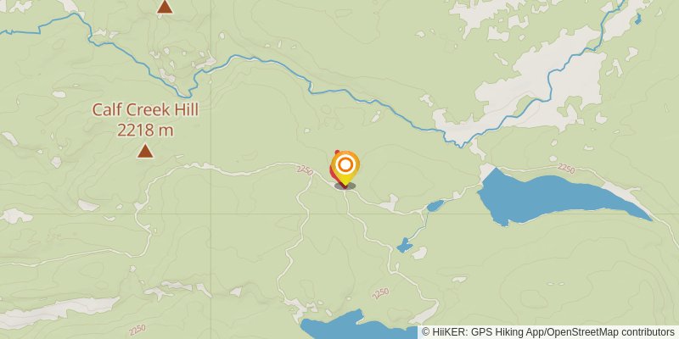Click the peak triangle at top edge
Viewport: 679px width, 339px height.
pos(165,6)
